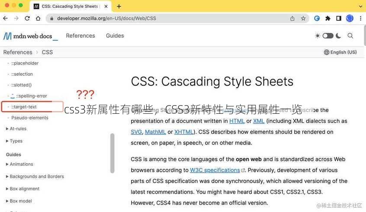Screen dimensions: 366x212
Task: Open the ::target-text sidebar entry
Action: click(24, 107)
